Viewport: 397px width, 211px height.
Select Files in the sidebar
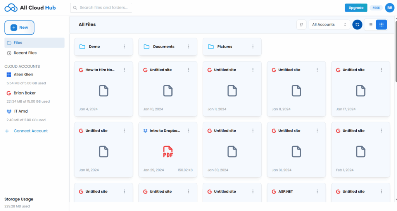(x=35, y=43)
